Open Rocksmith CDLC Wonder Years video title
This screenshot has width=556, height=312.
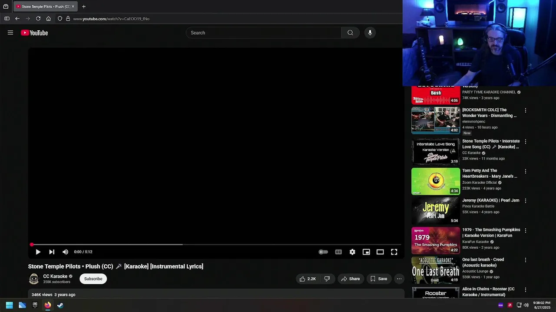coord(489,113)
